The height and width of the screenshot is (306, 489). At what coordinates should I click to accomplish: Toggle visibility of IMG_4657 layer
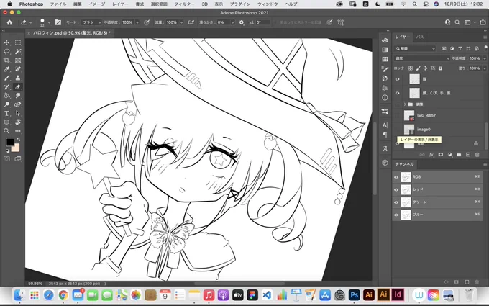pyautogui.click(x=397, y=115)
